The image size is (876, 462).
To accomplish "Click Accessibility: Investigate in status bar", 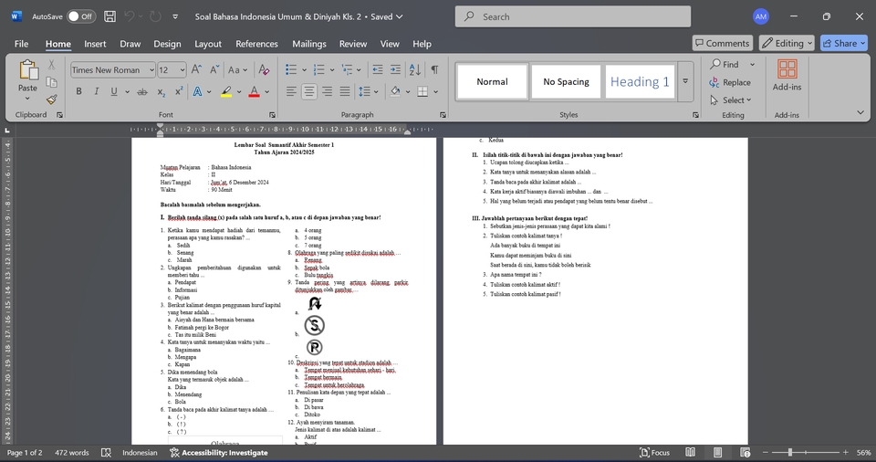I will [x=219, y=453].
